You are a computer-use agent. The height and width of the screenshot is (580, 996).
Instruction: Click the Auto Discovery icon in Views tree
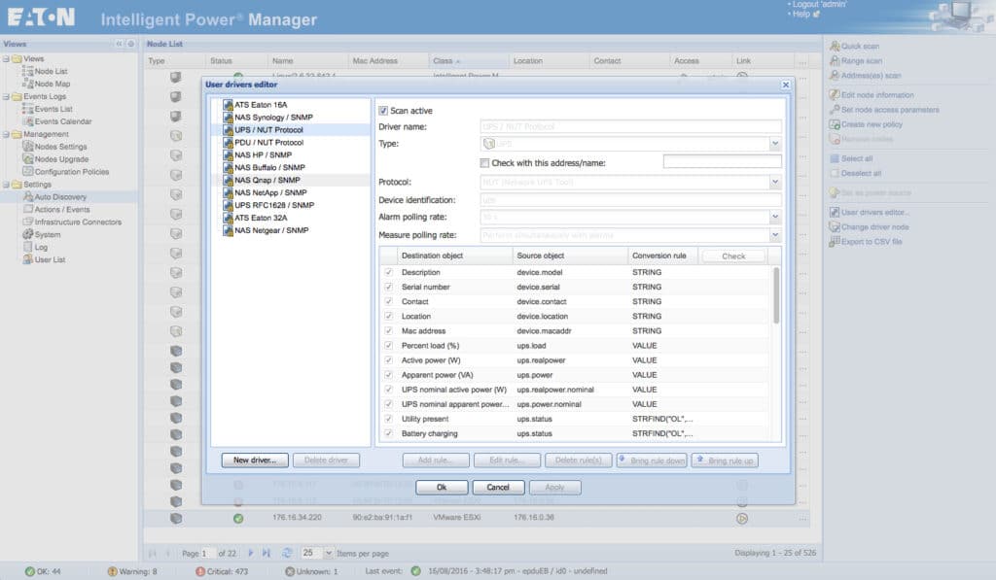pyautogui.click(x=28, y=196)
